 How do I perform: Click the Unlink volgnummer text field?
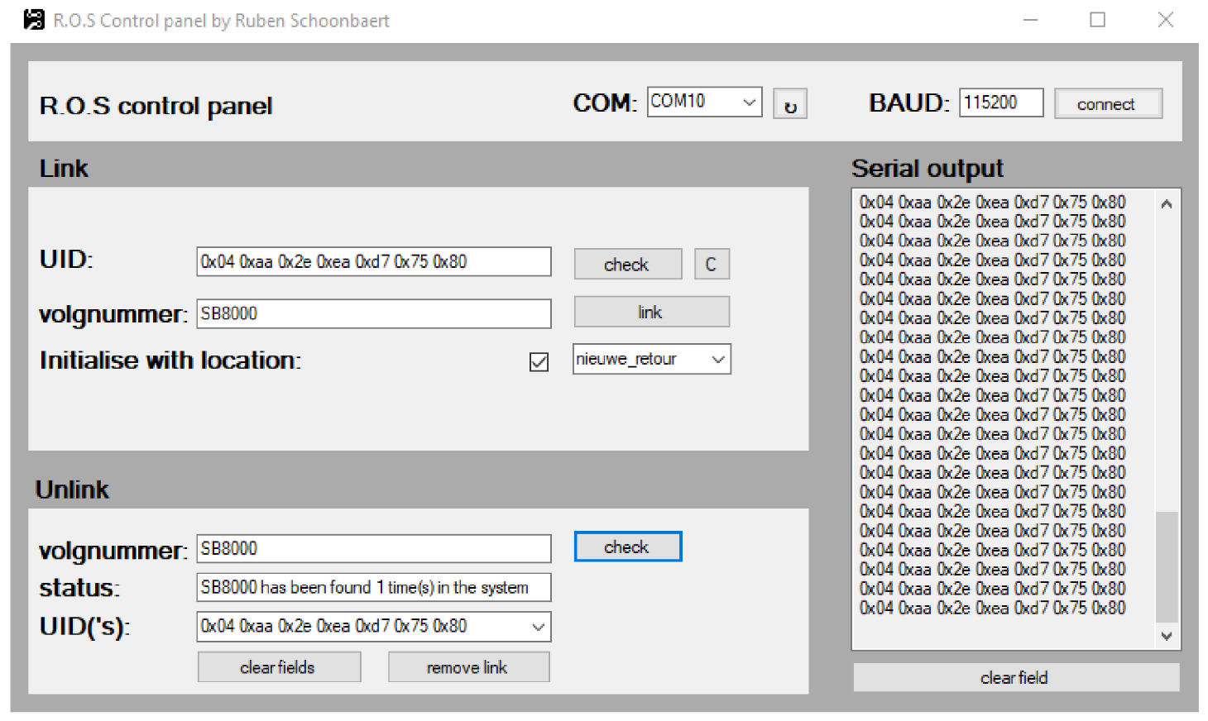point(373,549)
